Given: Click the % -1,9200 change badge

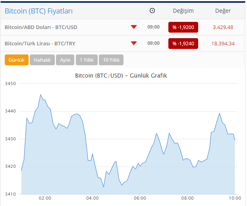Looking at the screenshot, I should click(183, 27).
